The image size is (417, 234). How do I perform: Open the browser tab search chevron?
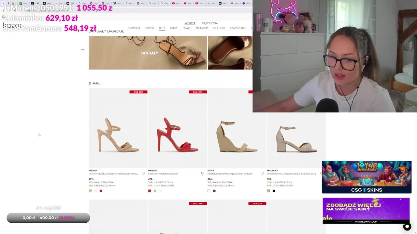pyautogui.click(x=3, y=4)
